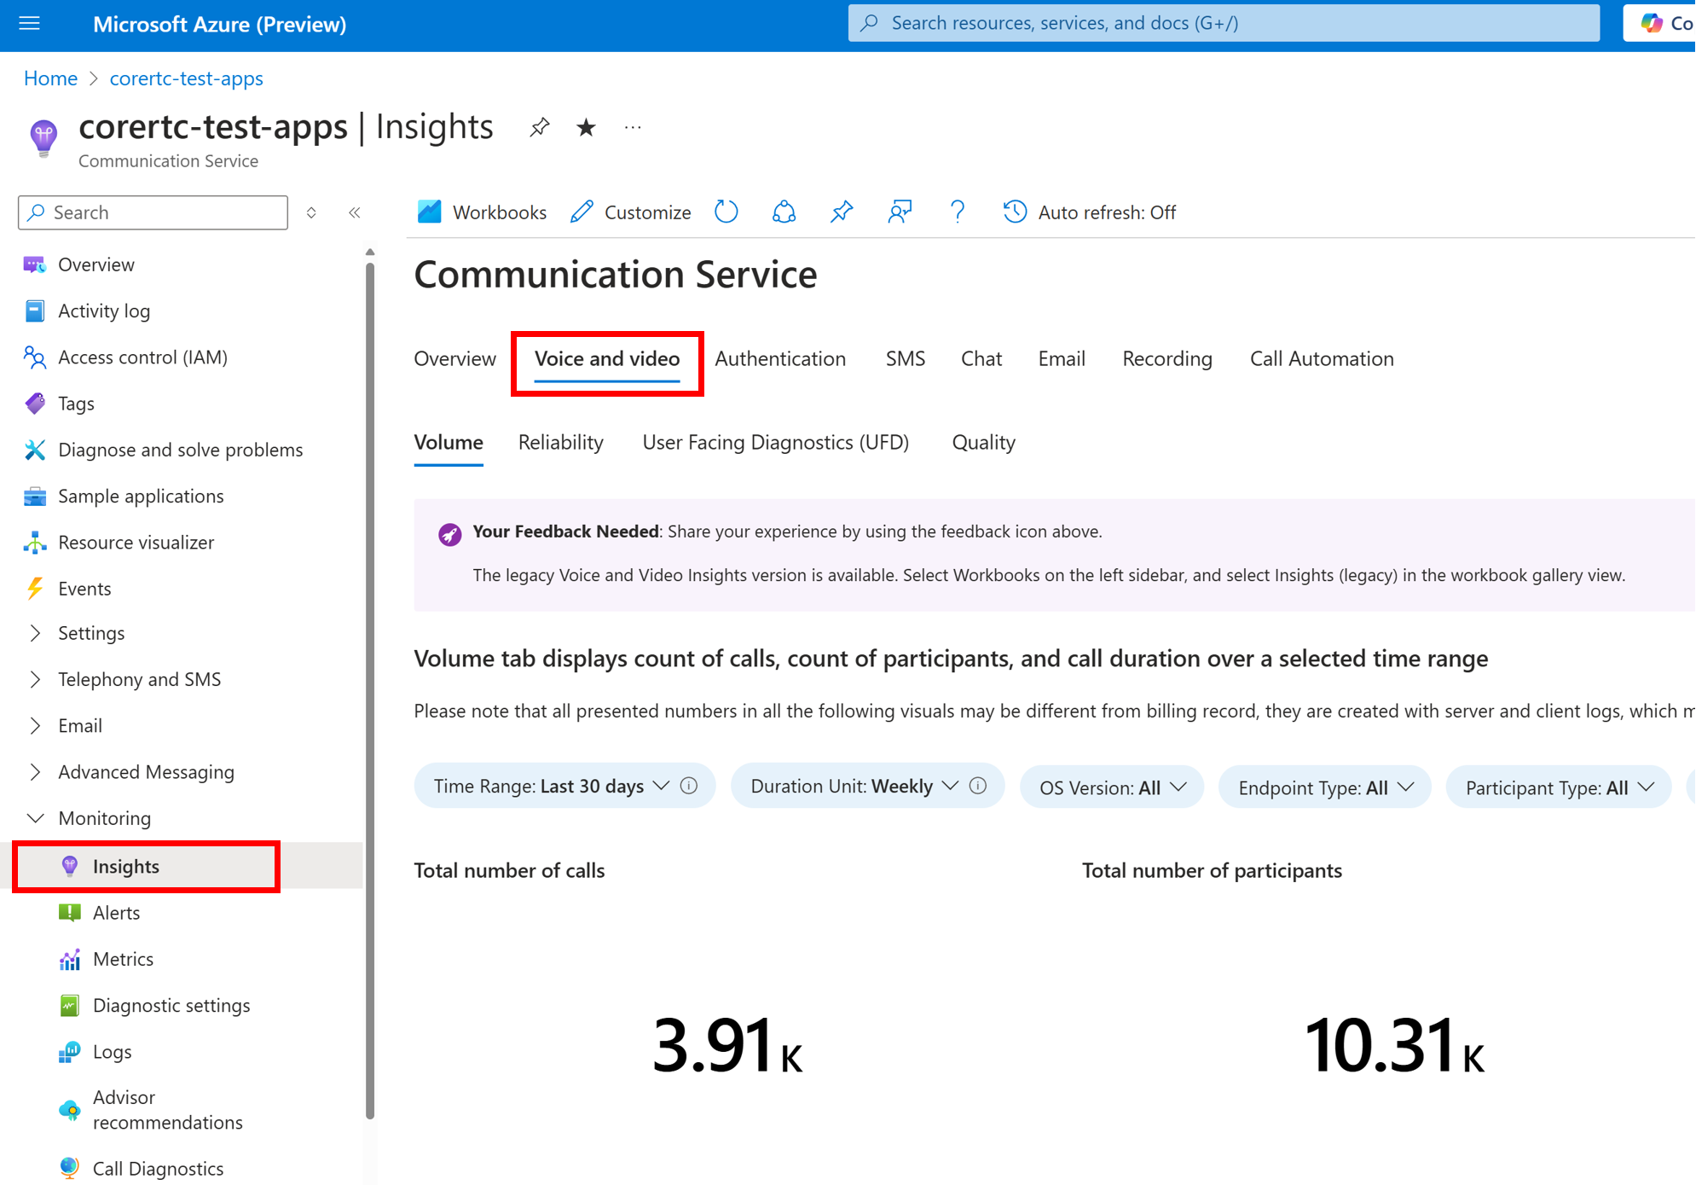Expand the Endpoint Type All dropdown

click(1325, 787)
